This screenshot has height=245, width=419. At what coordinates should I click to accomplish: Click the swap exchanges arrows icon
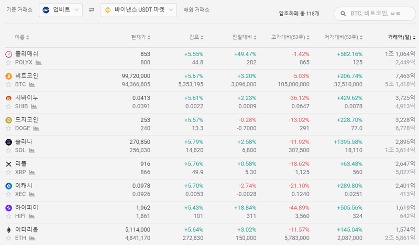tap(91, 10)
